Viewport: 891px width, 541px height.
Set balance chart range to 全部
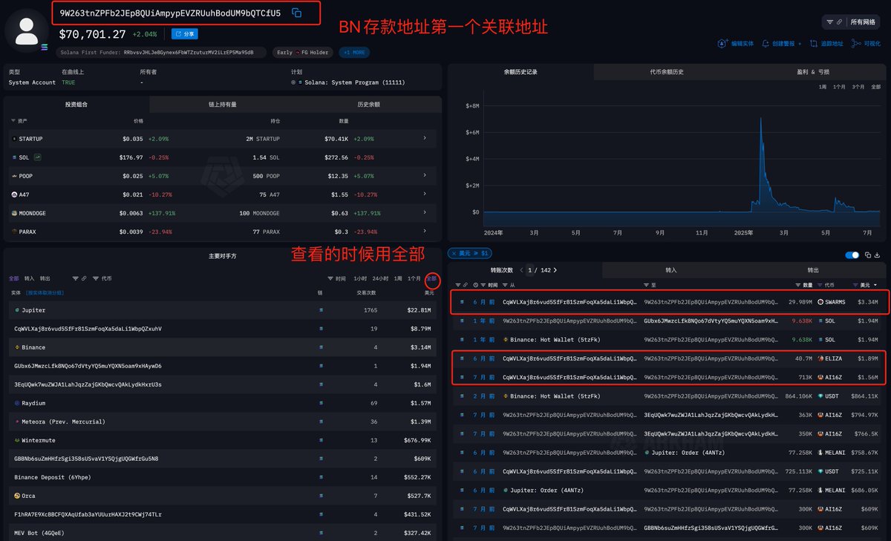(x=875, y=87)
